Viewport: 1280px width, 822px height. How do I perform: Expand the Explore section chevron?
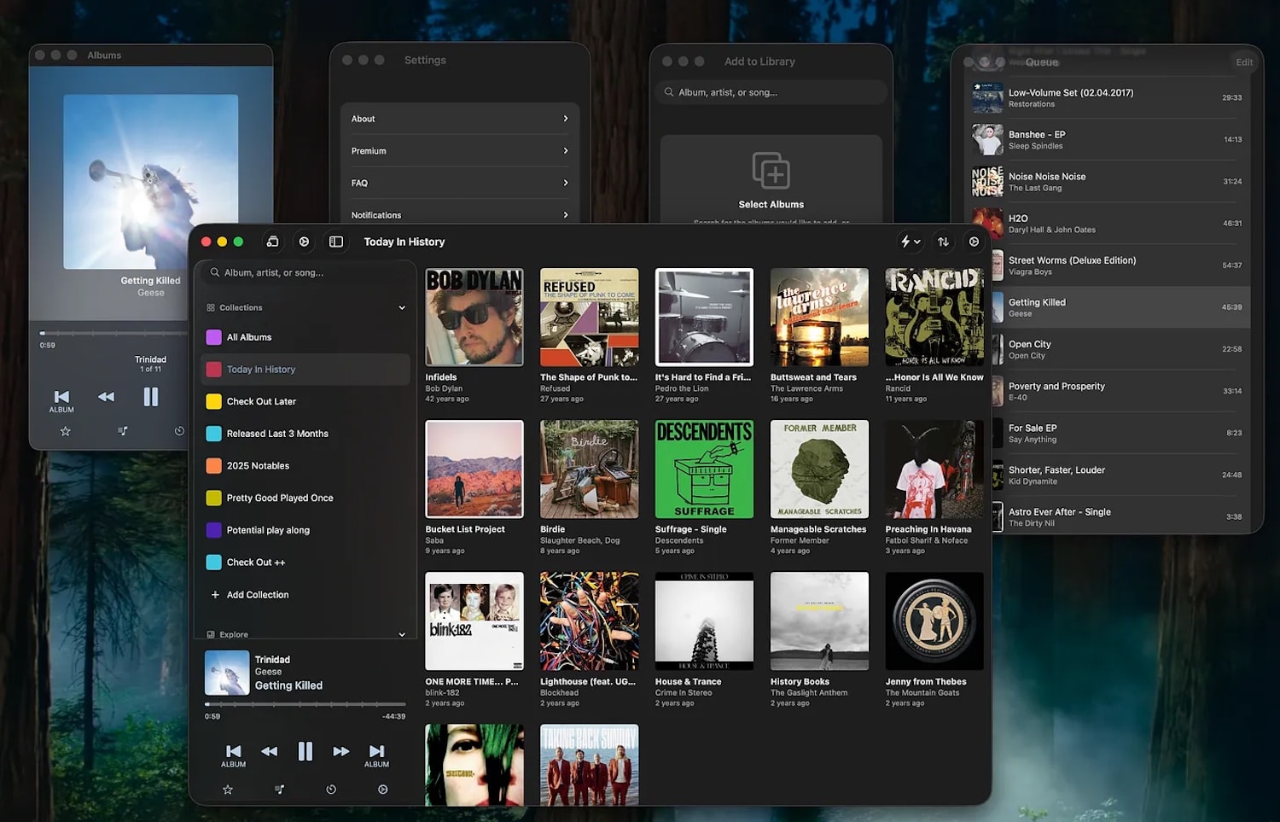[x=402, y=634]
